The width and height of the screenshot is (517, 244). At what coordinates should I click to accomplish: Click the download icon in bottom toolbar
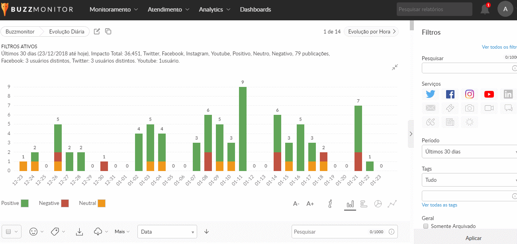(x=79, y=232)
